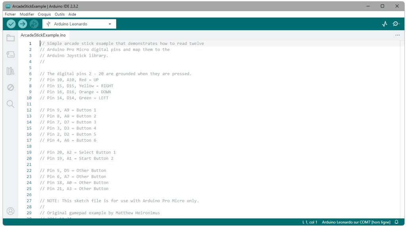This screenshot has height=227, width=406.
Task: Open the Library Manager books icon
Action: [11, 71]
